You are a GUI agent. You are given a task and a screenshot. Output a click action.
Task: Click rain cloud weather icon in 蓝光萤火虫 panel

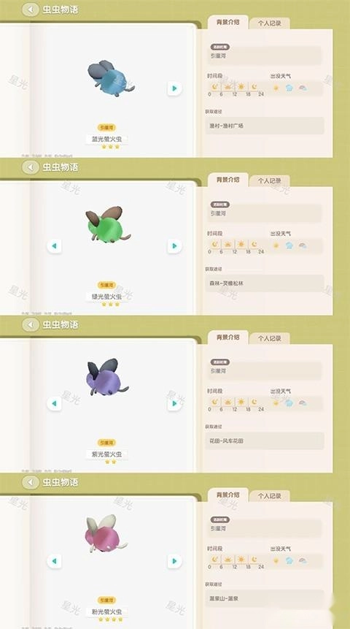pyautogui.click(x=289, y=88)
